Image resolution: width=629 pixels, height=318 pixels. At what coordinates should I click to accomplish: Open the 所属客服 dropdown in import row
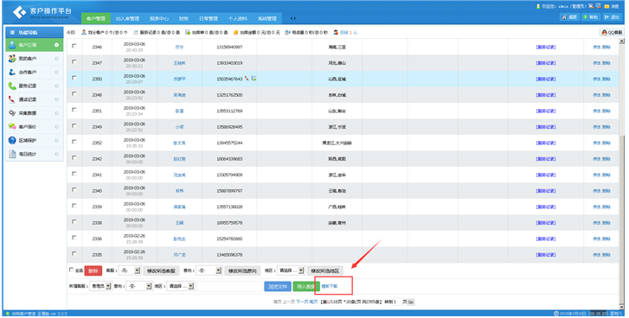tap(100, 286)
